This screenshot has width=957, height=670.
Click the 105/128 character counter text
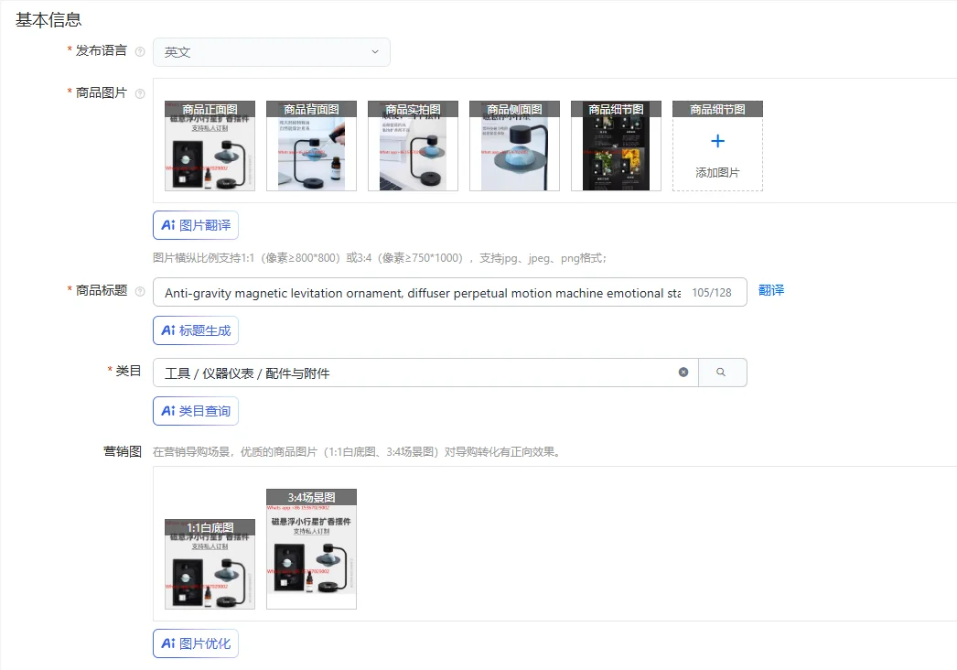[712, 293]
